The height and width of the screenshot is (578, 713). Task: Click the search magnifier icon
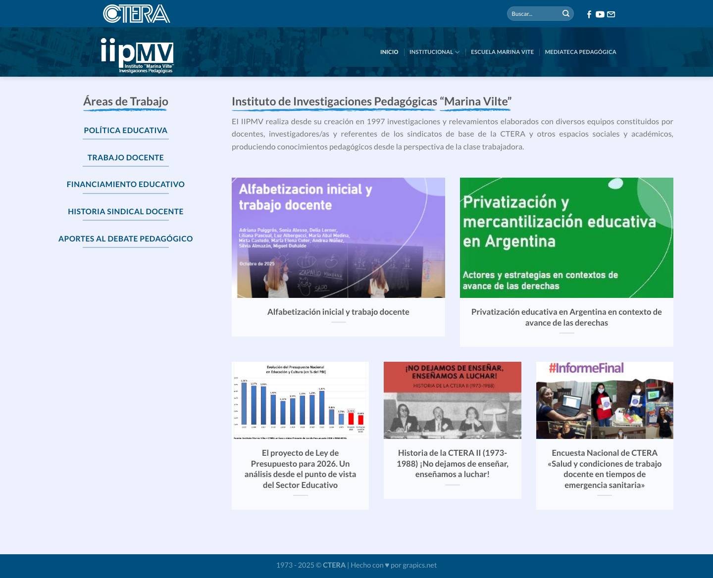[565, 13]
